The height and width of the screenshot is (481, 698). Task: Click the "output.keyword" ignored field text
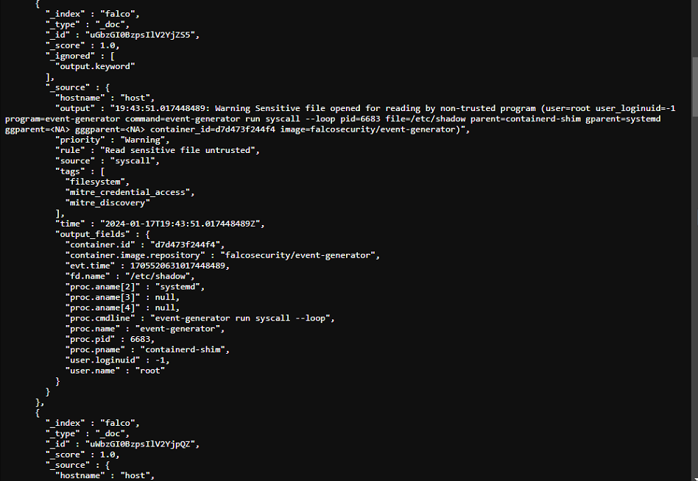pos(95,66)
